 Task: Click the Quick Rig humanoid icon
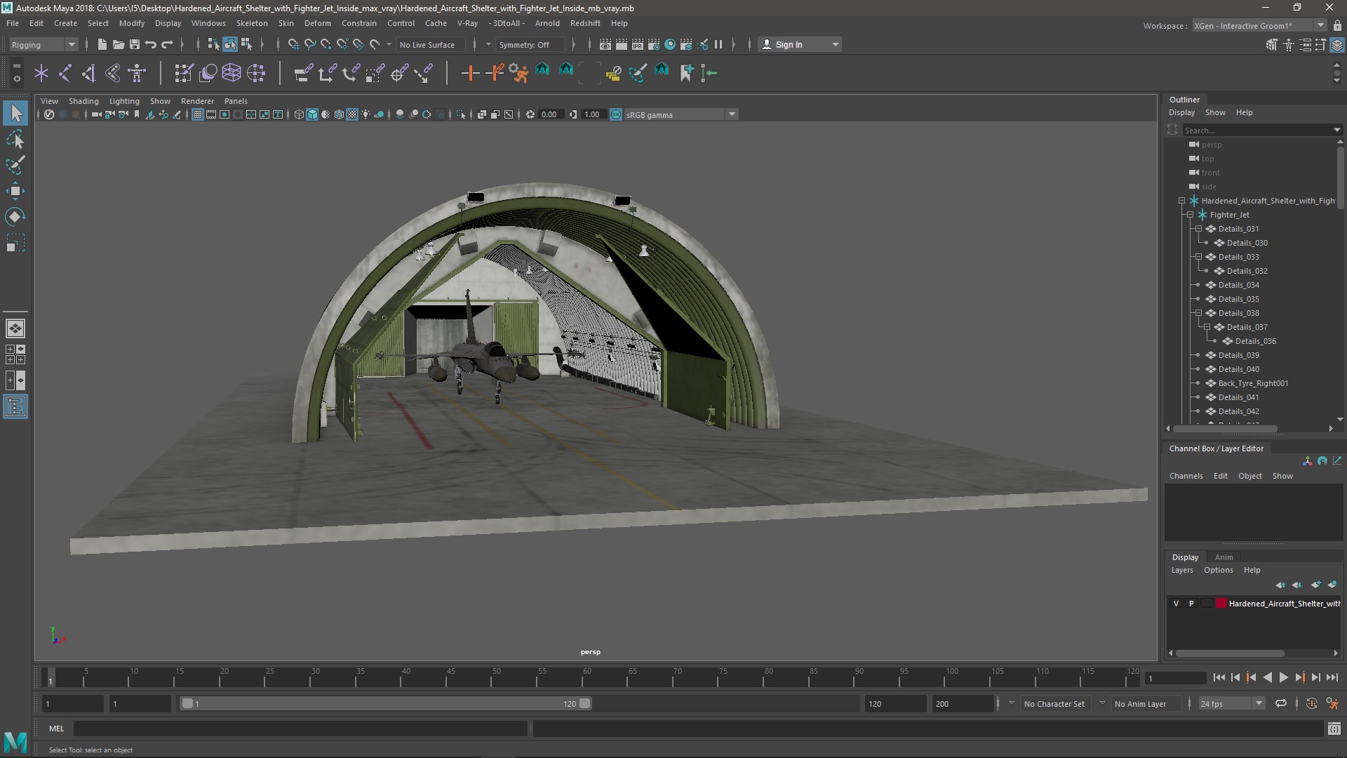tap(137, 72)
